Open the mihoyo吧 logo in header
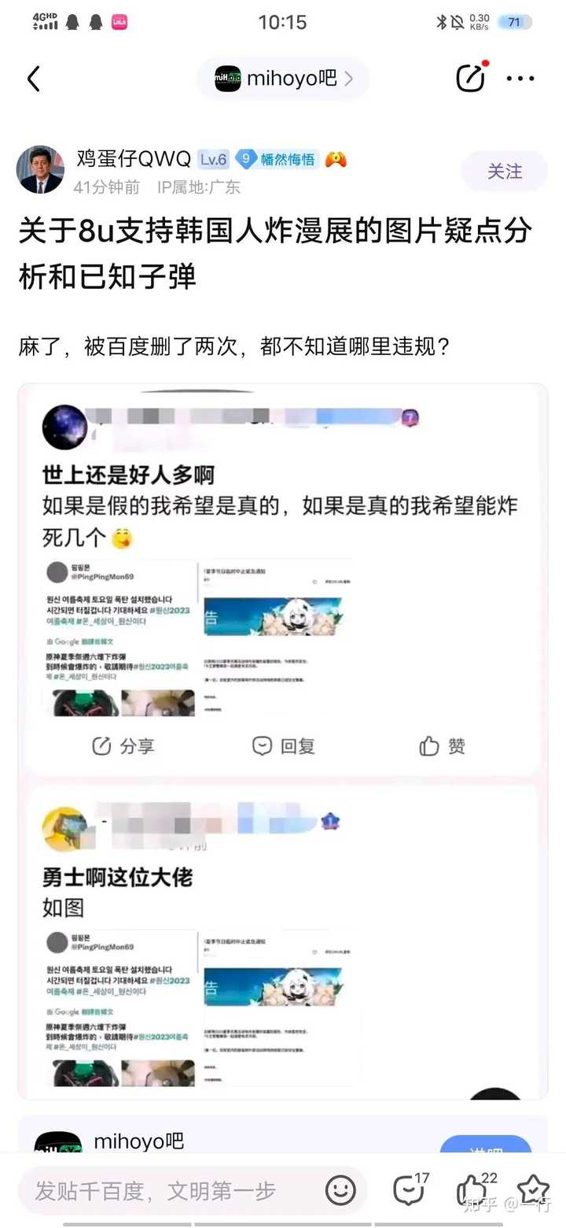This screenshot has width=566, height=1228. [228, 79]
